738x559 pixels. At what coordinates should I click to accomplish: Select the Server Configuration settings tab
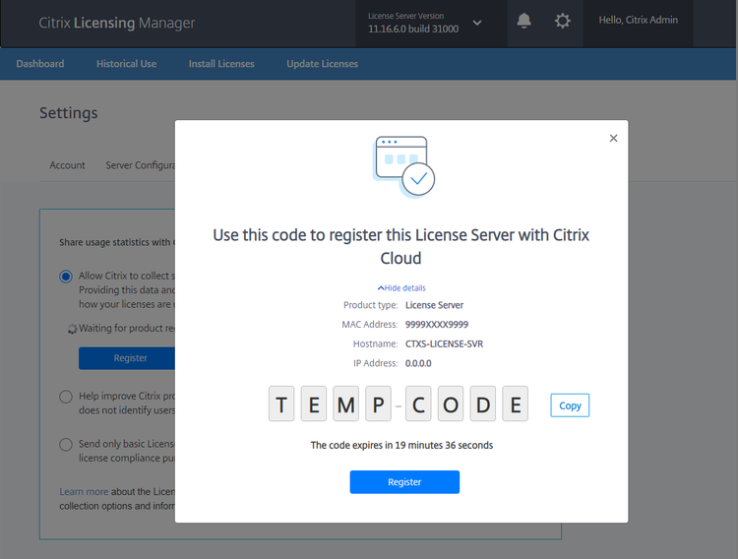click(x=141, y=165)
